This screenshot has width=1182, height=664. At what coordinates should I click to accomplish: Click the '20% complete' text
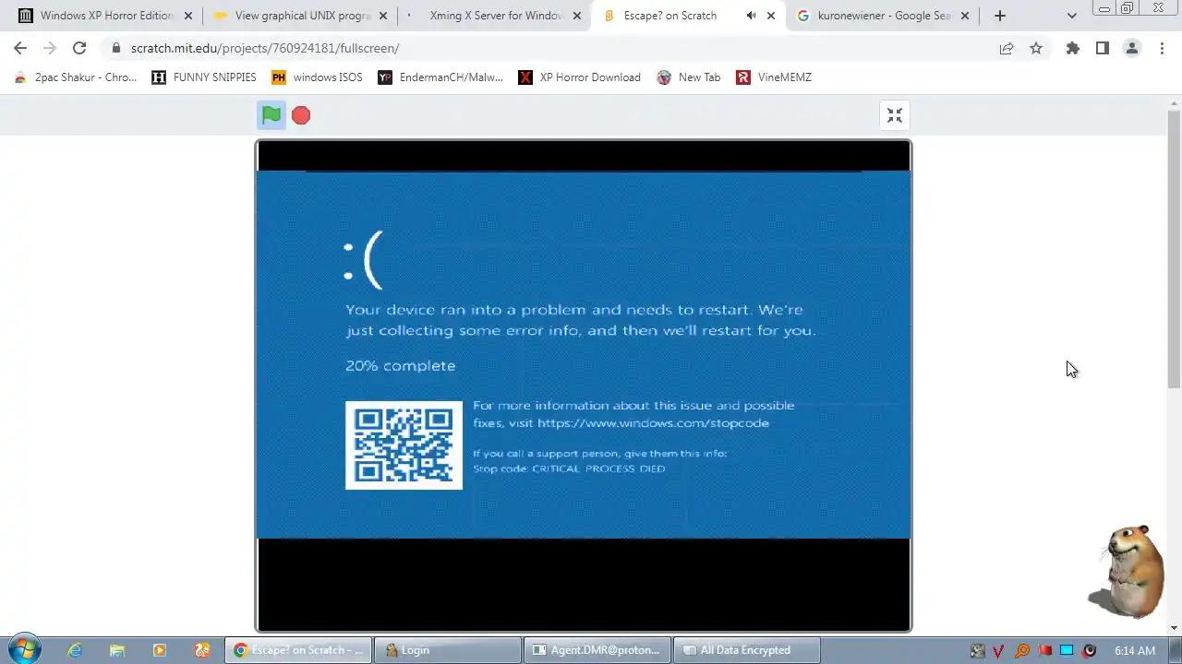[401, 366]
